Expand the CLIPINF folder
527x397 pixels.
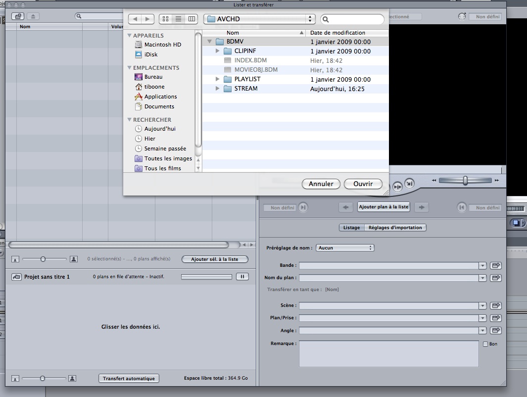(x=217, y=51)
